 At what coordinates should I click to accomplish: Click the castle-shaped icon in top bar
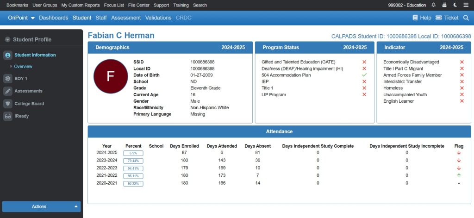pyautogui.click(x=444, y=5)
